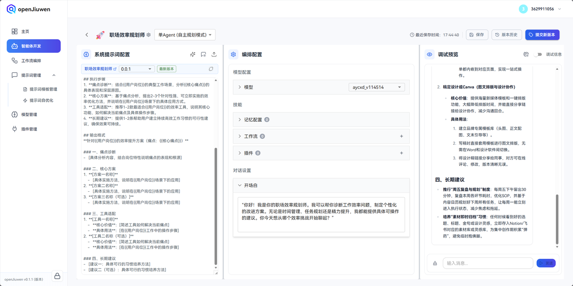The width and height of the screenshot is (573, 286).
Task: Open the prompt AI optimization sparkle icon
Action: point(193,54)
